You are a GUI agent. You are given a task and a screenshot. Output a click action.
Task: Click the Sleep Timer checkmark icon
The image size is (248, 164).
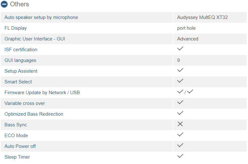tap(180, 156)
